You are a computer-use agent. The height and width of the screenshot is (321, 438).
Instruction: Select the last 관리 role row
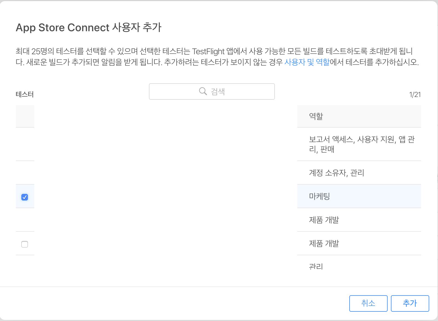coord(359,267)
